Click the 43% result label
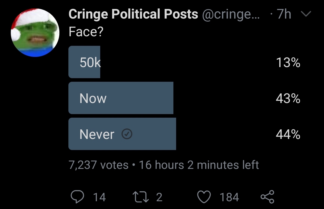Image resolution: width=324 pixels, height=209 pixels. (x=288, y=99)
